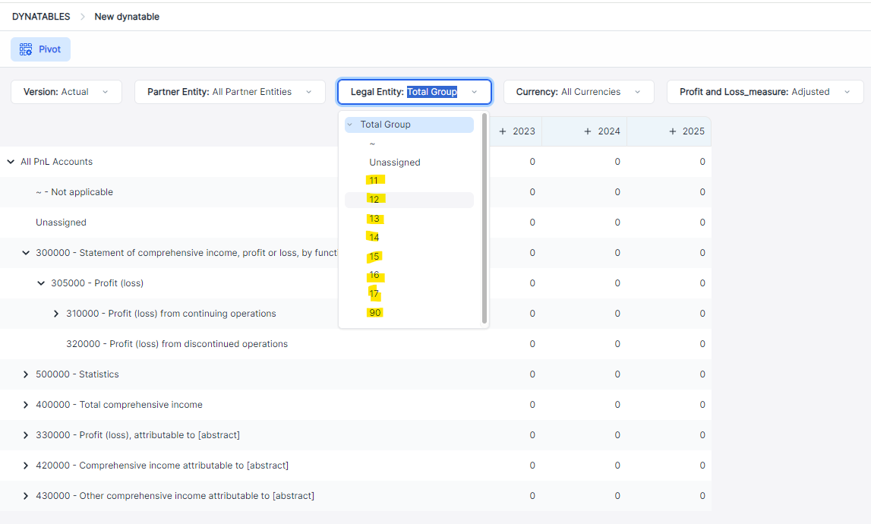
Task: Expand 310000 Profit from continuing operations
Action: pos(56,314)
